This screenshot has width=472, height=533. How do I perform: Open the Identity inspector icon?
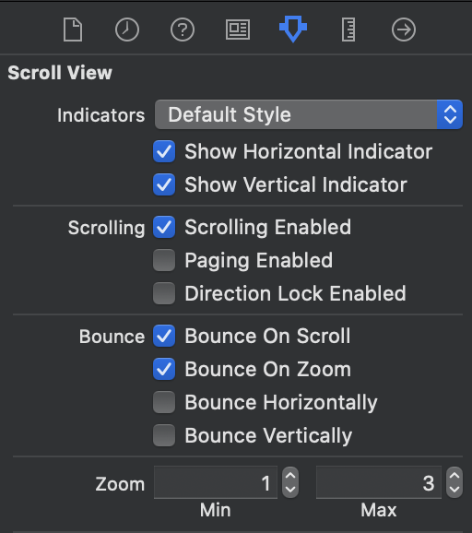point(238,30)
